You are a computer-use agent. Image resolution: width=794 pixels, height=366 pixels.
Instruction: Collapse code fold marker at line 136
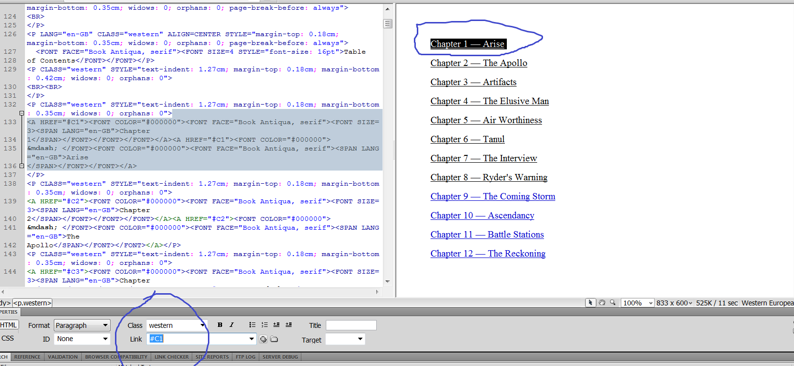(x=22, y=166)
